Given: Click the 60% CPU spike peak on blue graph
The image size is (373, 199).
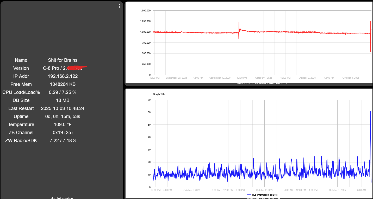Looking at the screenshot, I should coord(370,112).
